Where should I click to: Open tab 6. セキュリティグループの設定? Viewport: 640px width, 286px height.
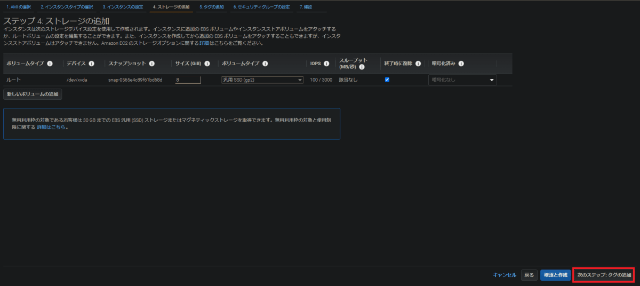click(262, 7)
